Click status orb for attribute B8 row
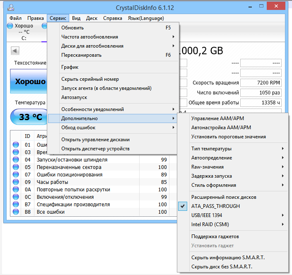This screenshot has height=275, width=292. tap(16, 212)
